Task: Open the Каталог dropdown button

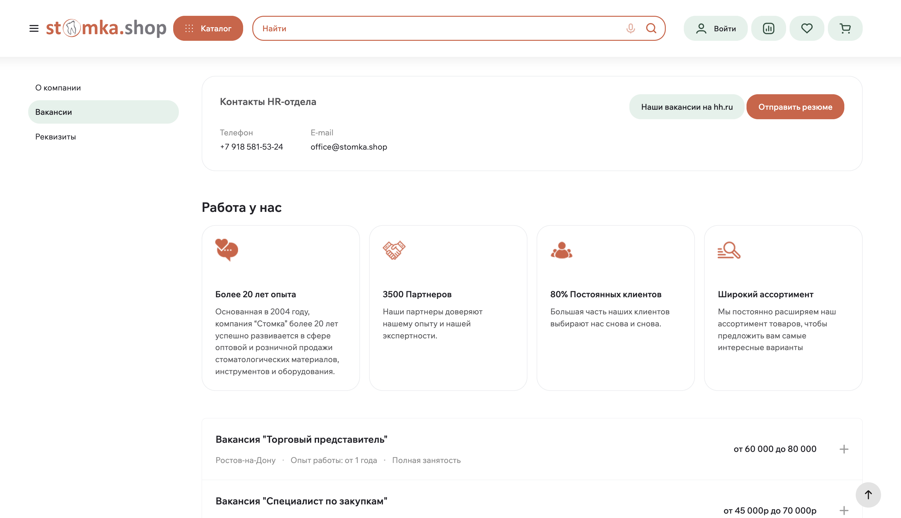Action: click(208, 28)
